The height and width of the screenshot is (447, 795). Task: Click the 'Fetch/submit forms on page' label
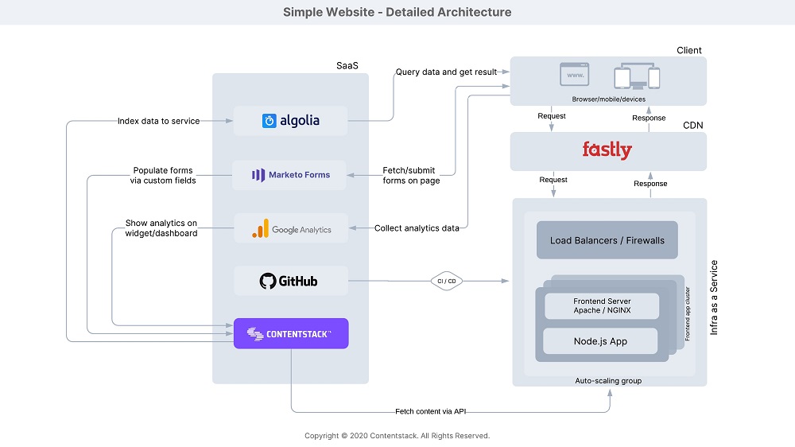(x=411, y=176)
